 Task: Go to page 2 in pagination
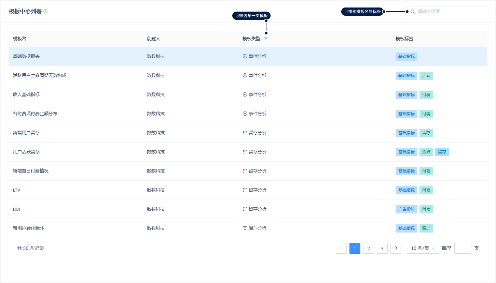pyautogui.click(x=368, y=248)
